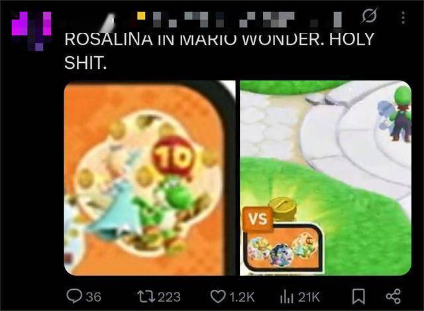Open the right gameplay screenshot image
Viewport: 424px width, 311px height.
tap(325, 178)
